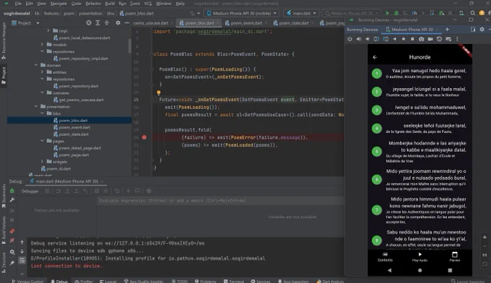Image resolution: width=491 pixels, height=283 pixels.
Task: Tap Play Audio in the emulator app
Action: 420,257
